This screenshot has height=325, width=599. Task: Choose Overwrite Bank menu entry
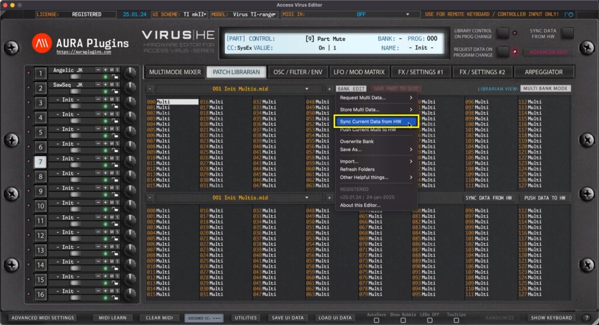coord(376,142)
